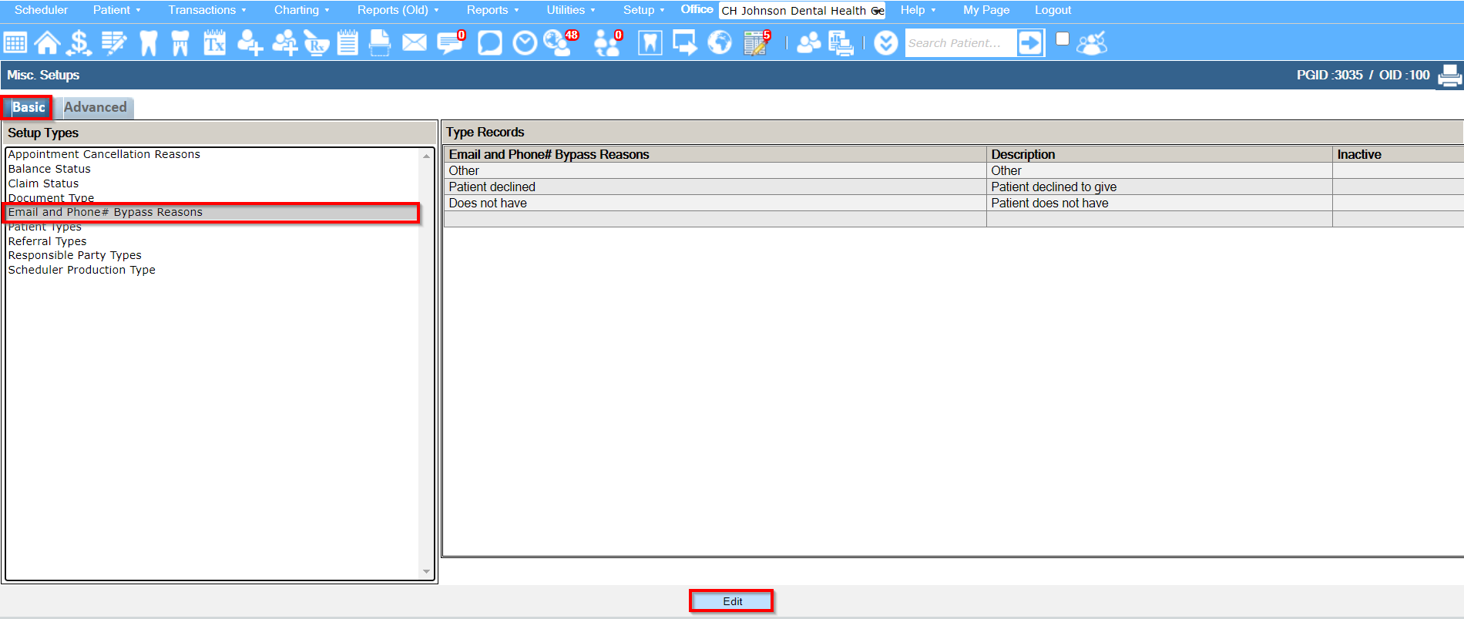Click the Logout link

[x=1053, y=10]
